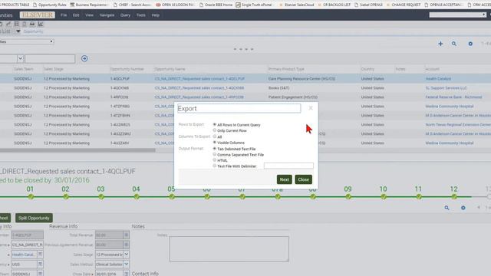Click the magnifier icon above opportunity list
Viewport: 491px width, 276px height.
pos(454,44)
